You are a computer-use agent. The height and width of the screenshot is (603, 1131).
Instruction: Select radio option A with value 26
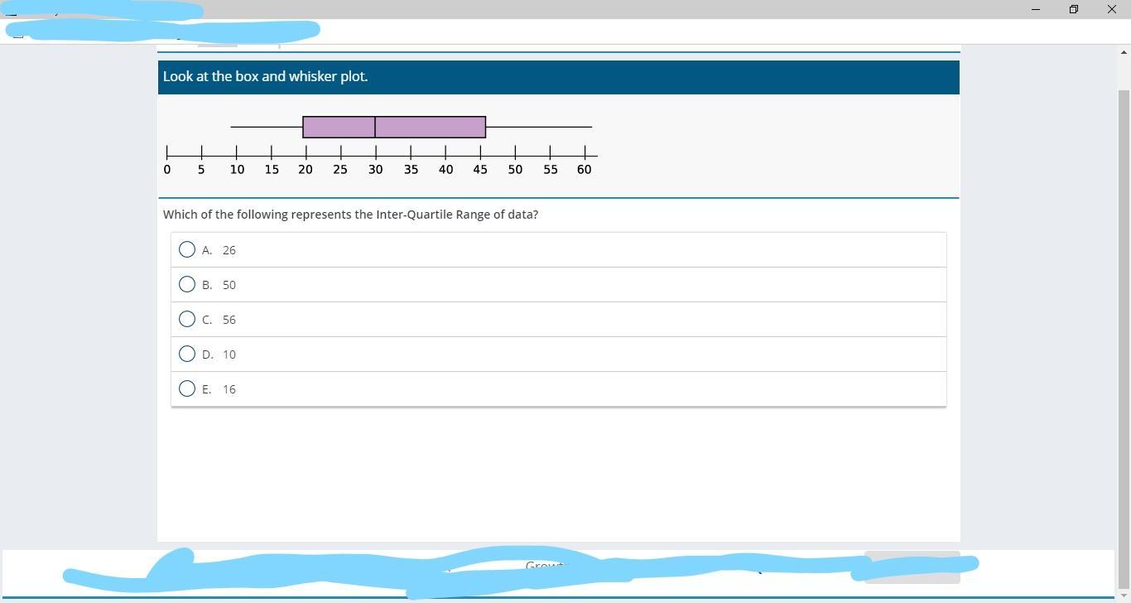pyautogui.click(x=187, y=249)
